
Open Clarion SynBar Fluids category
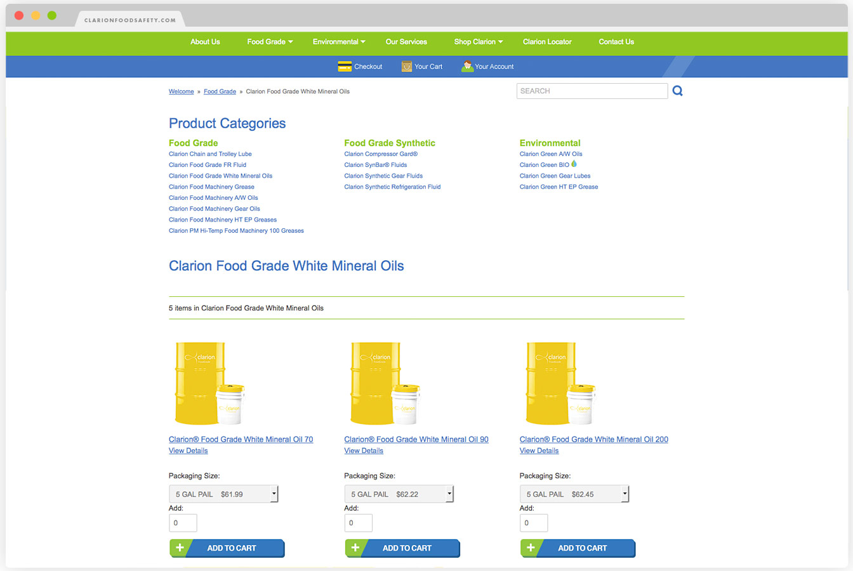376,165
